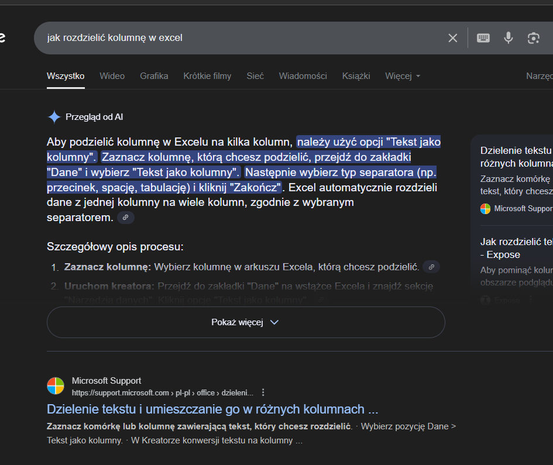Screen dimensions: 553x465
Task: Click the 'Microsoft Support' site name in result
Action: coord(107,381)
